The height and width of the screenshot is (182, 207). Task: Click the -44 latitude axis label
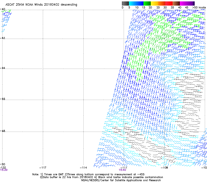(x=3, y=68)
